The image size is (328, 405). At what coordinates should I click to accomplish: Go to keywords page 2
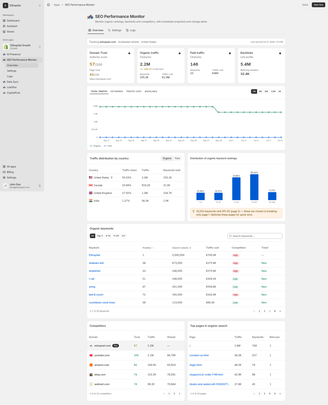coord(264,311)
